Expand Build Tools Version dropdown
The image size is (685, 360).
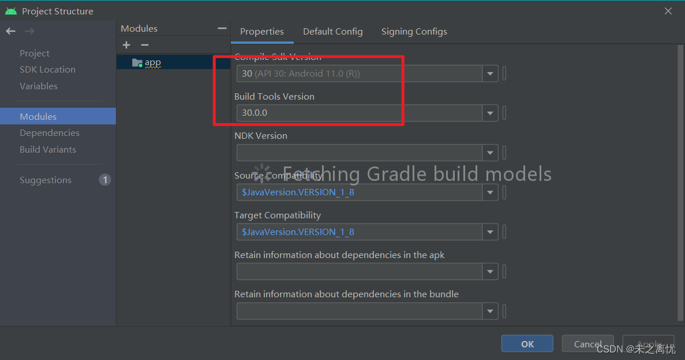(x=490, y=113)
